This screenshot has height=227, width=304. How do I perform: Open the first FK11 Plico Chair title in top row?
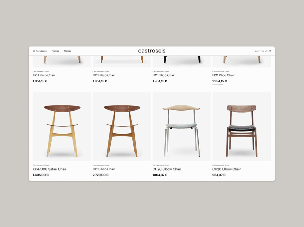click(44, 75)
